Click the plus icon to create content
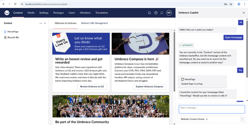The width and height of the screenshot is (248, 125). (x=45, y=23)
